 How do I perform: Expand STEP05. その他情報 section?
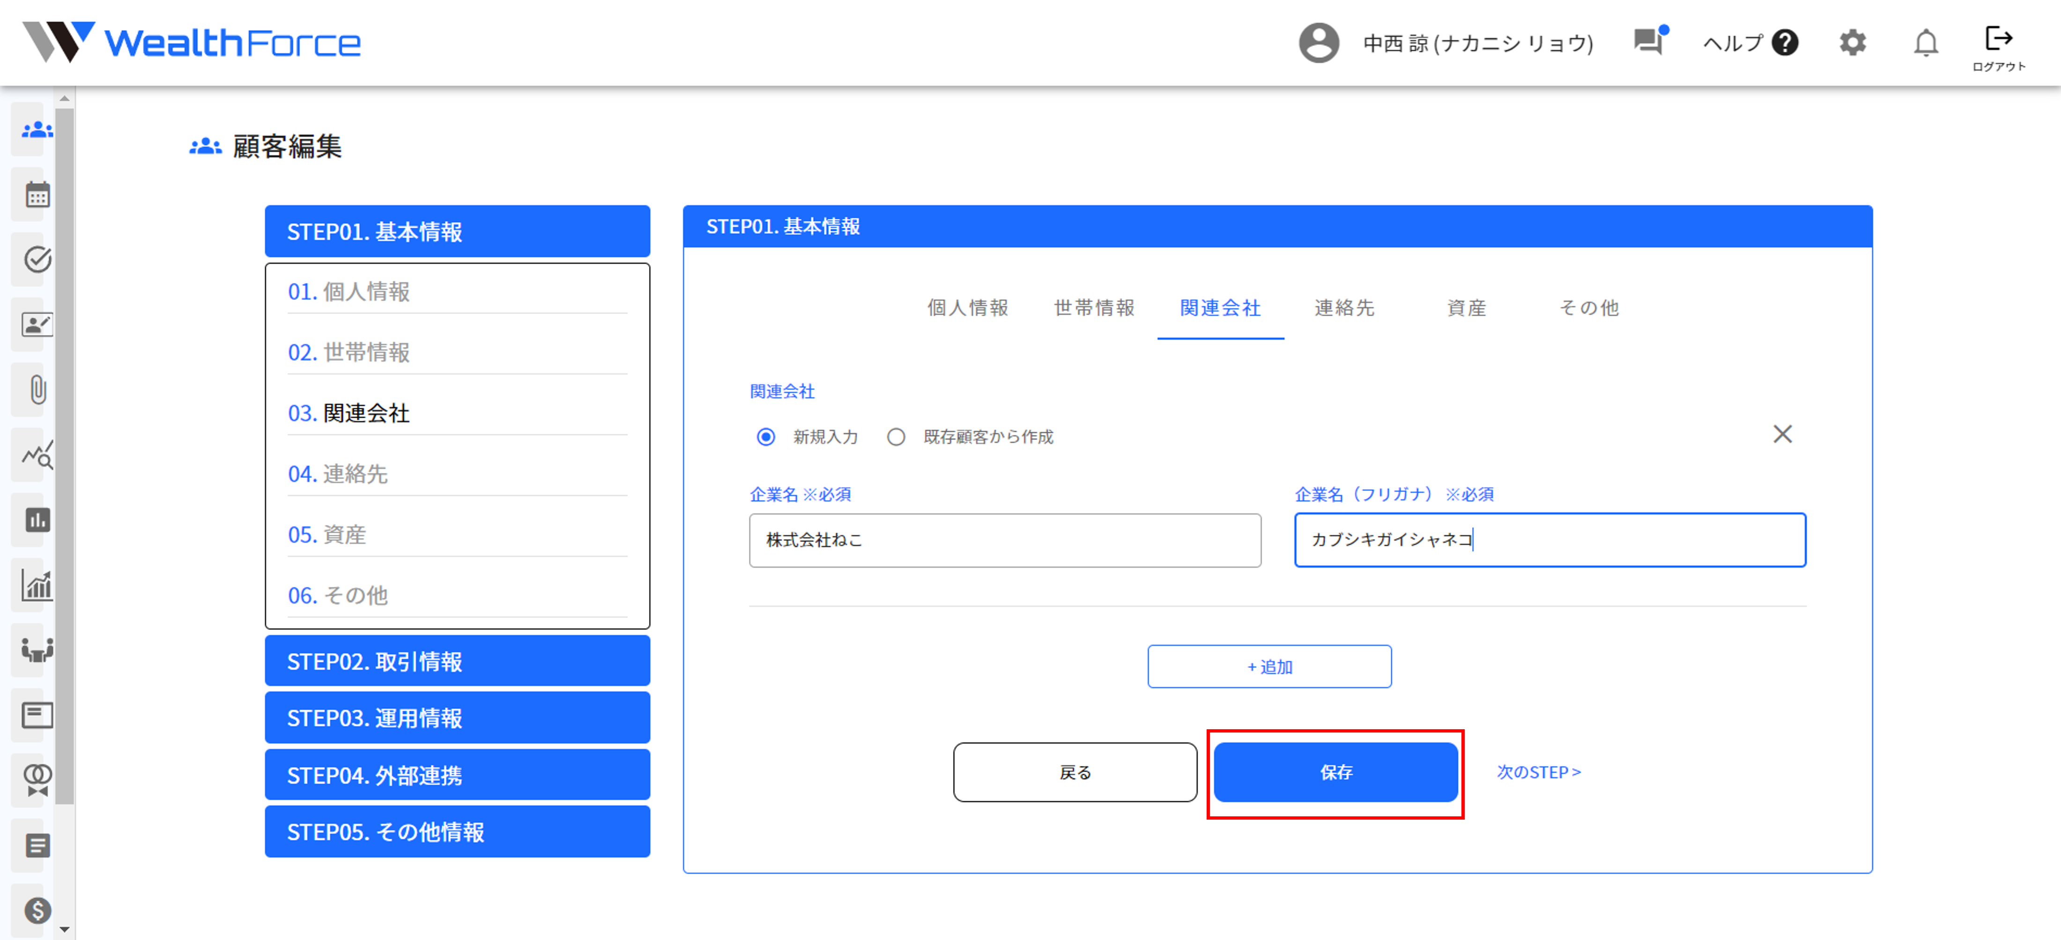[x=457, y=831]
